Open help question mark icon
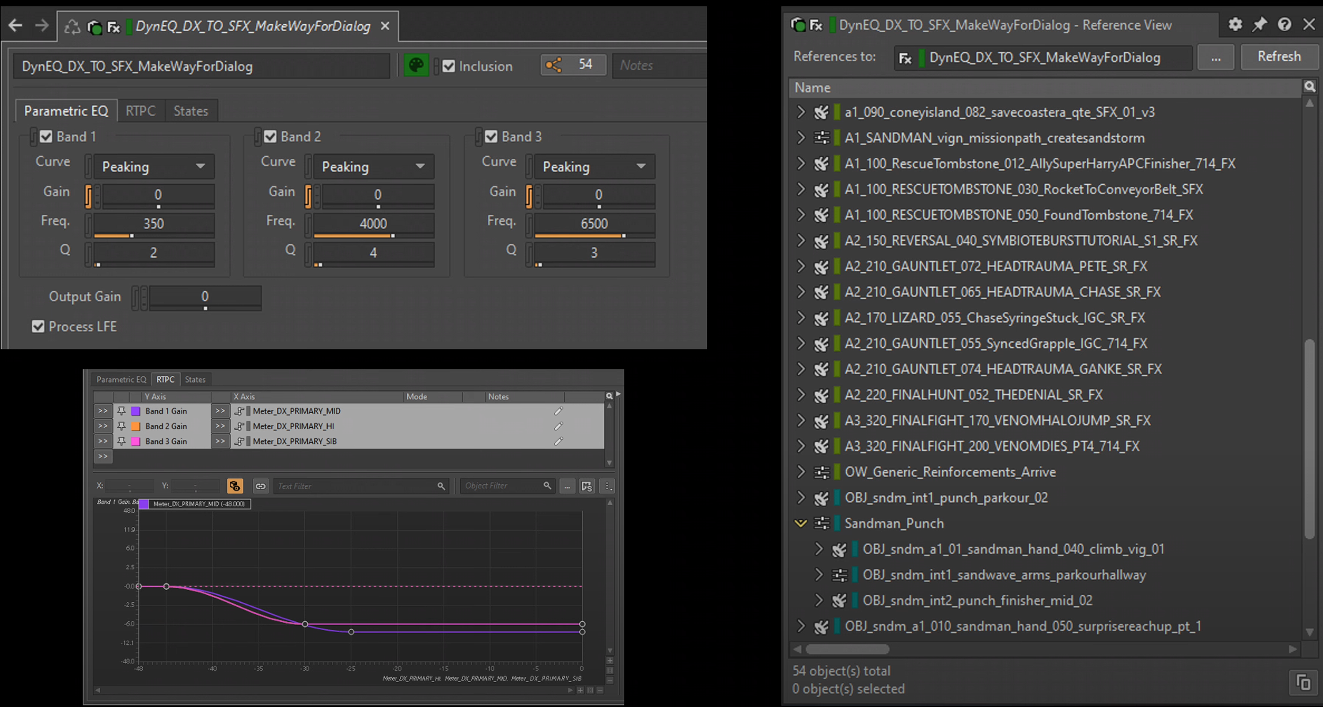1323x707 pixels. 1284,24
